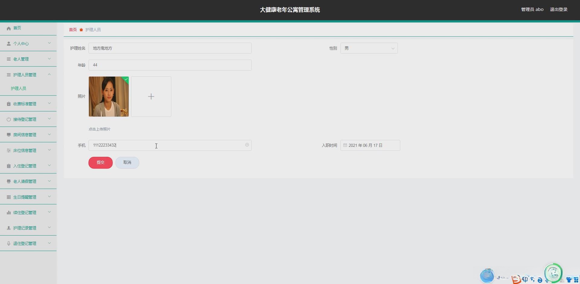The image size is (580, 284).
Task: Open the calendar icon in 入职时间 field
Action: 345,145
